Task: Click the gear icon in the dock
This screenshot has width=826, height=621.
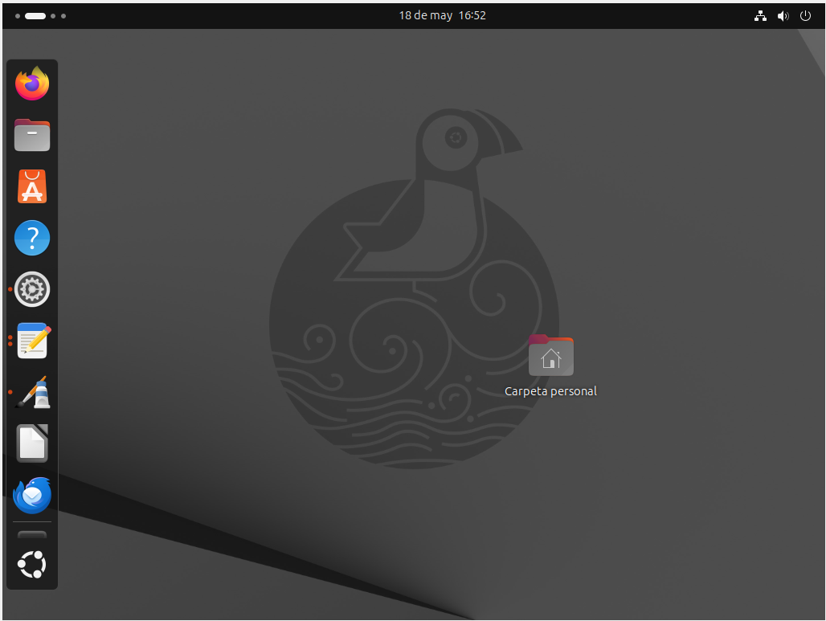Action: (x=32, y=289)
